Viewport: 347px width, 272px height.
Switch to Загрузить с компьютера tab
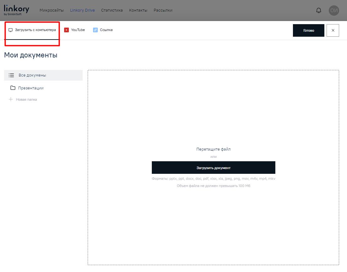pos(35,30)
